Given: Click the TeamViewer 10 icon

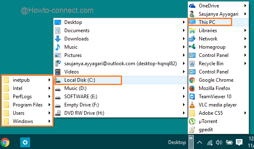Looking at the screenshot, I should [x=192, y=97].
